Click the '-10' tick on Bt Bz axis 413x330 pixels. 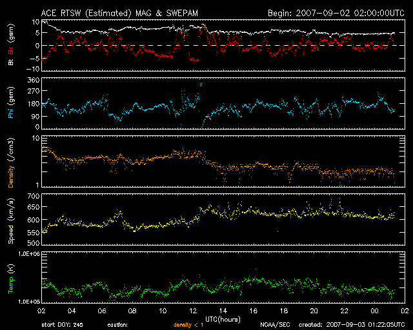tap(33, 69)
